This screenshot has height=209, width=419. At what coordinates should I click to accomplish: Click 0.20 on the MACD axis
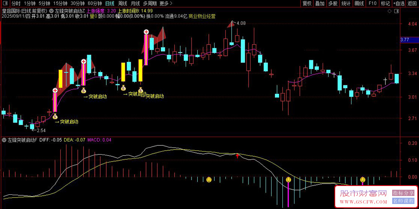412,143
